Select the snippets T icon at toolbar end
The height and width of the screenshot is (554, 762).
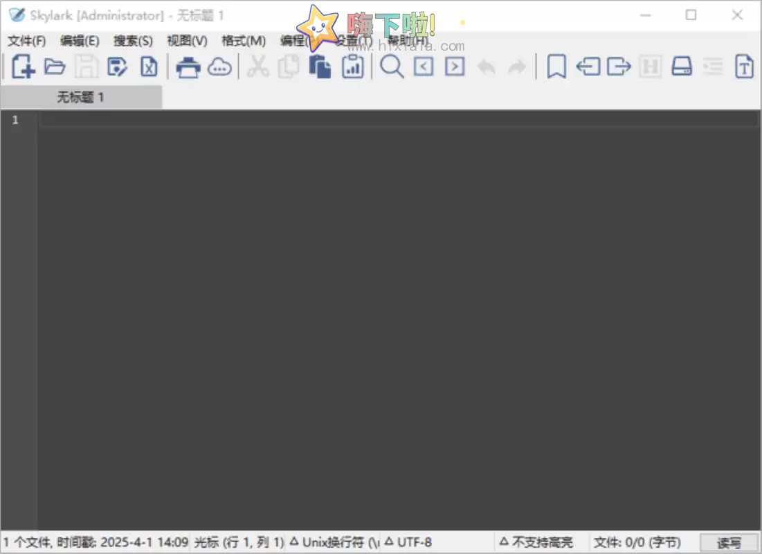[x=743, y=66]
